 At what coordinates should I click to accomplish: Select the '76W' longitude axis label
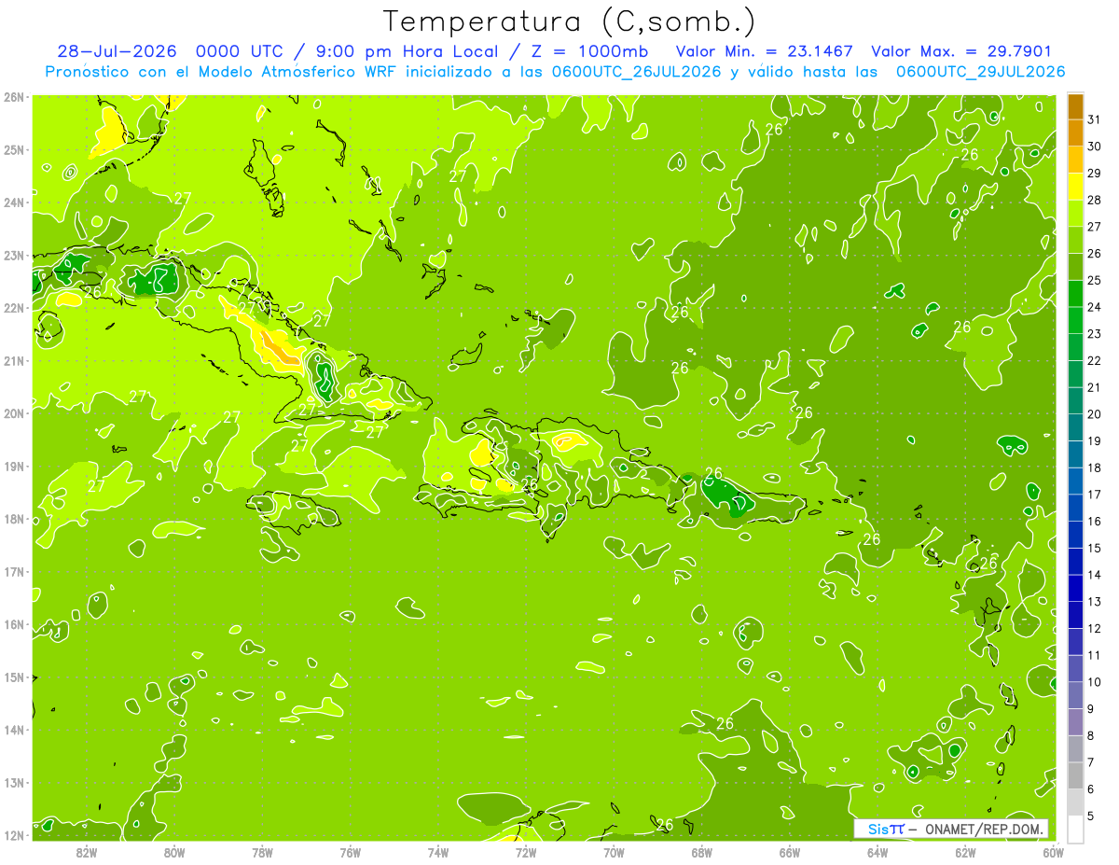[x=351, y=851]
